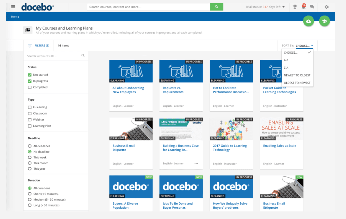Select the This year deadline option
346x219 pixels.
tap(30, 169)
